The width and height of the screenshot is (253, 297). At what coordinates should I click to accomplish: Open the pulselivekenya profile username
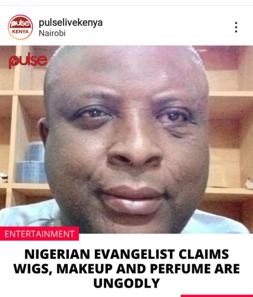tap(70, 23)
